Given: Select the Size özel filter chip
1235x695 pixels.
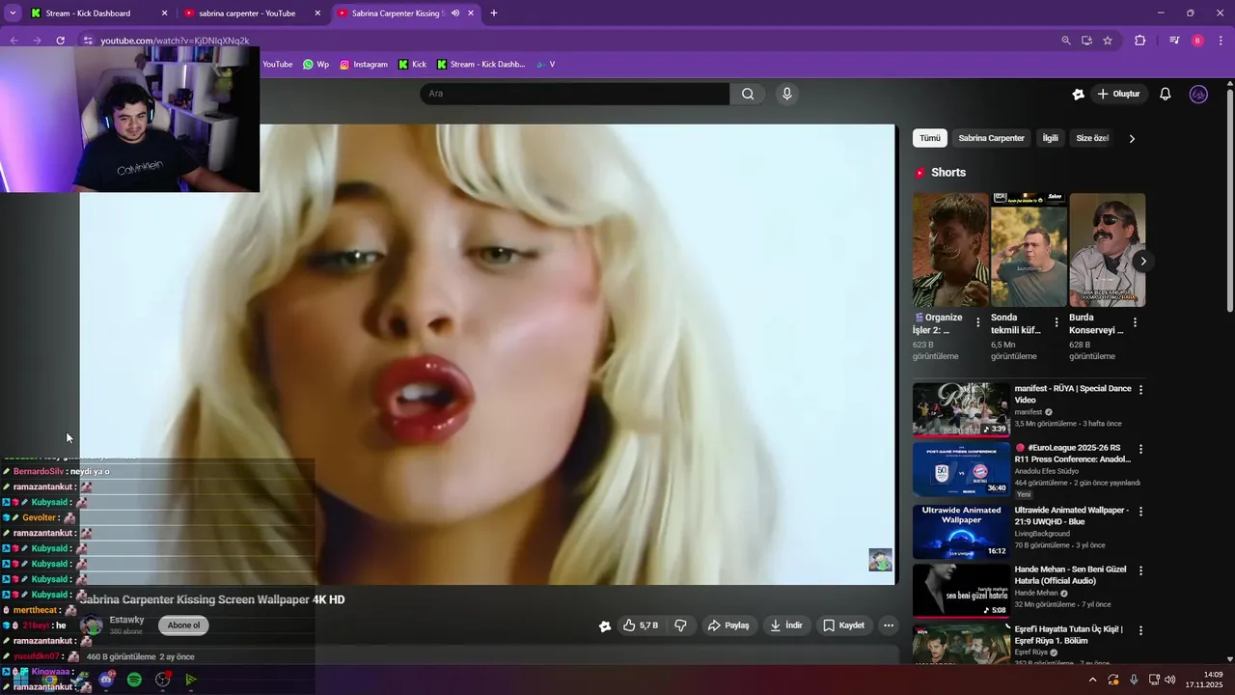Looking at the screenshot, I should coord(1092,138).
